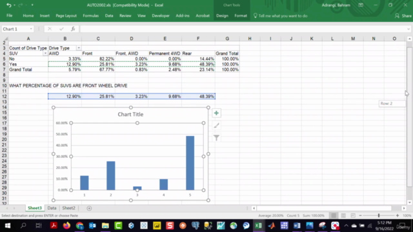Open the Data ribbon tab
The height and width of the screenshot is (232, 413).
pos(109,15)
